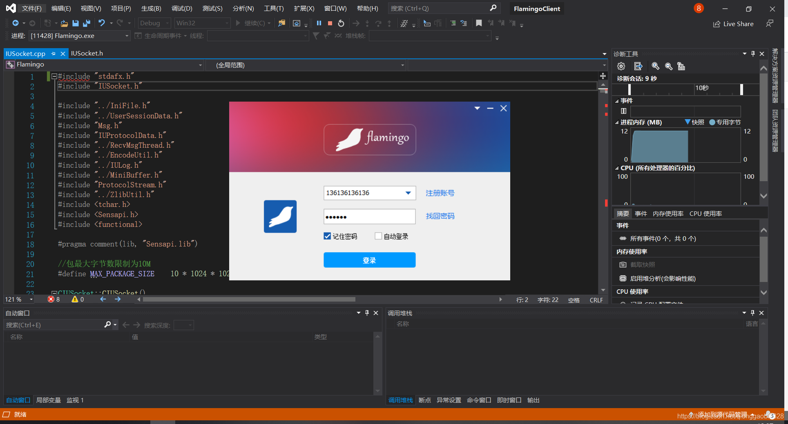Switch to the IUSocket.h tab
This screenshot has width=788, height=424.
click(x=87, y=53)
